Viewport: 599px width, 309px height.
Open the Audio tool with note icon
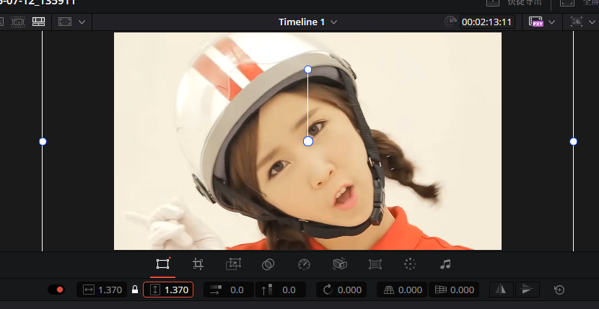pos(445,264)
